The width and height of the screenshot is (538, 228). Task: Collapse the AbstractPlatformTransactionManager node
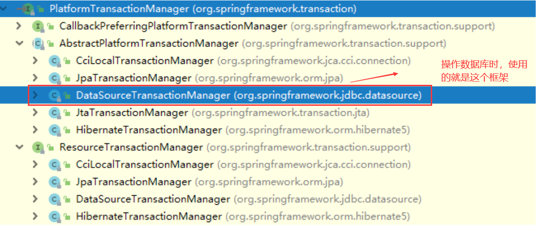[x=19, y=43]
